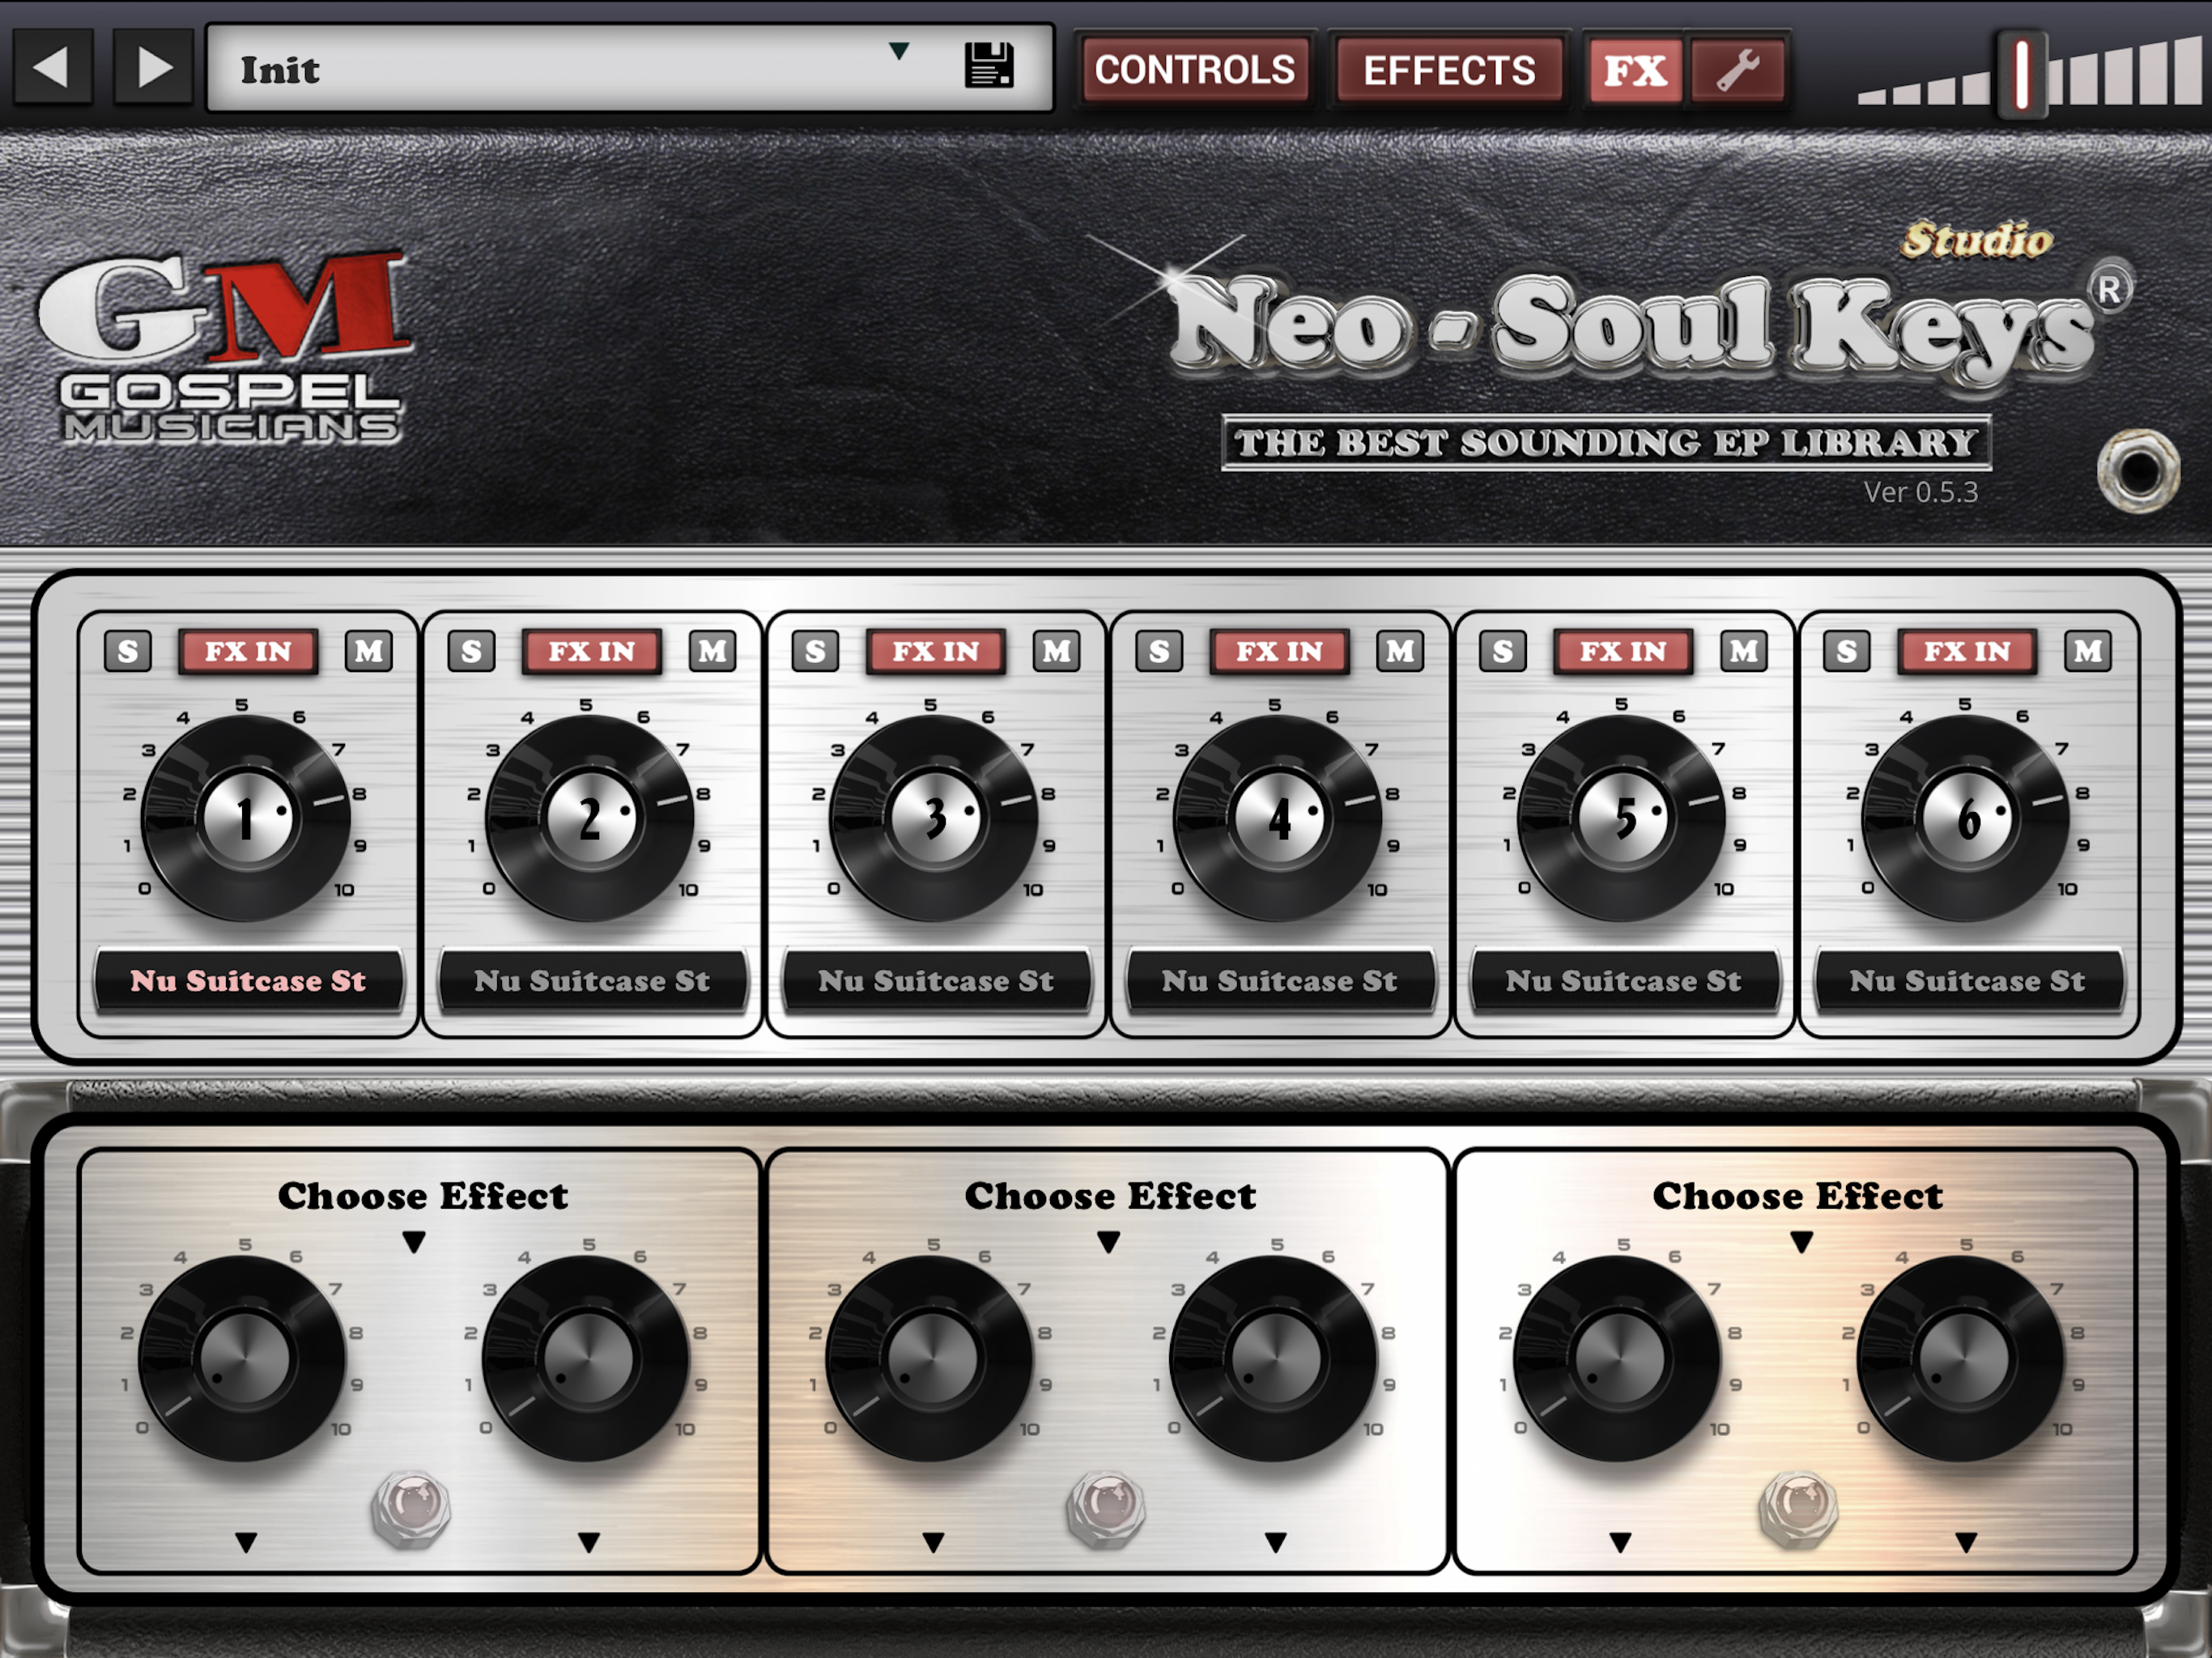Click the FX icon button in top bar
Screen dimensions: 2212x1658
pyautogui.click(x=1635, y=70)
